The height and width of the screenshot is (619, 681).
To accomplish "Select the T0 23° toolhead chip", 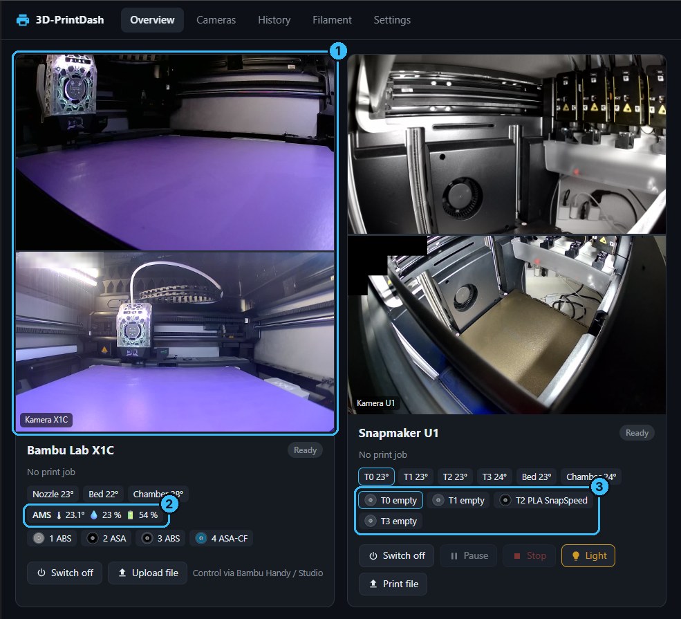I will point(376,477).
